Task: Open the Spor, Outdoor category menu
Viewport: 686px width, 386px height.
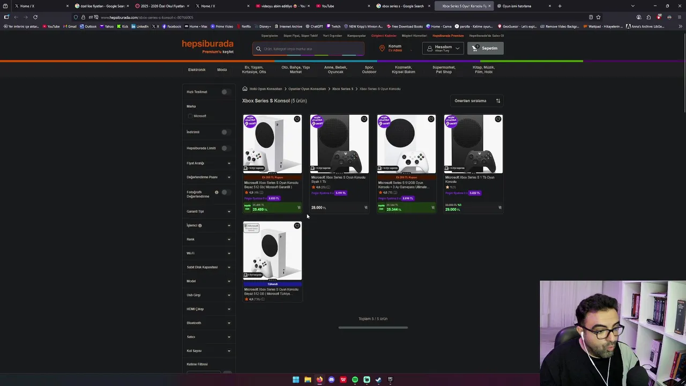Action: (369, 70)
